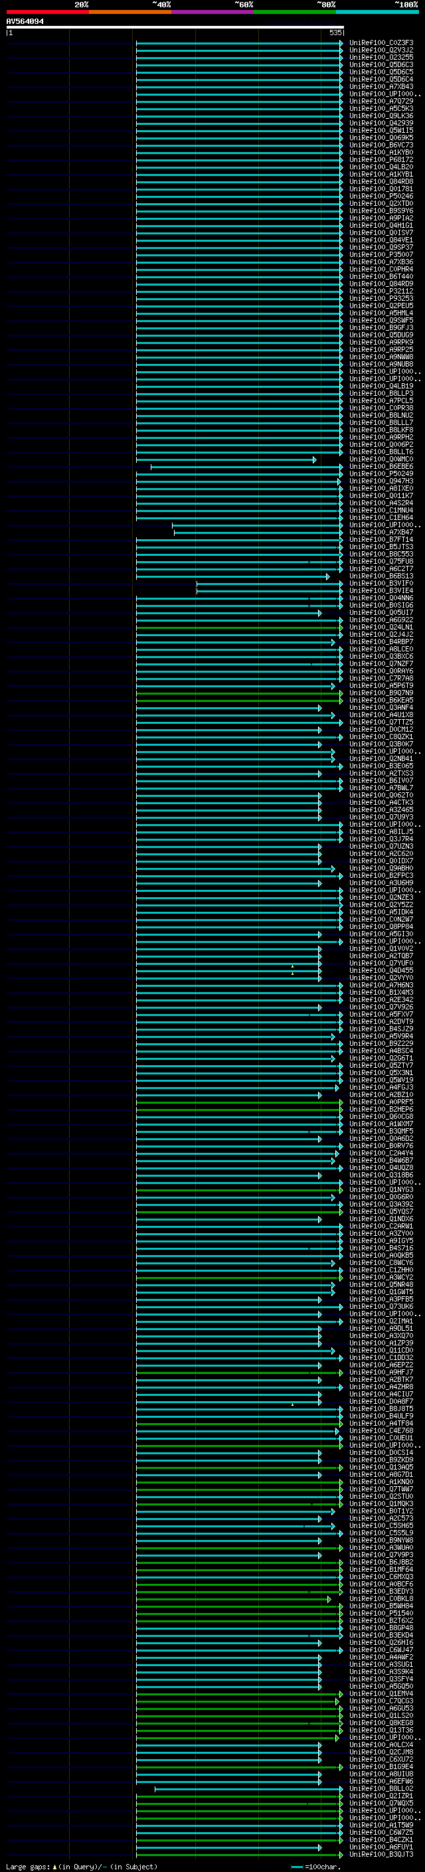Click the UniRef100_A9PIA2 label

tap(381, 218)
